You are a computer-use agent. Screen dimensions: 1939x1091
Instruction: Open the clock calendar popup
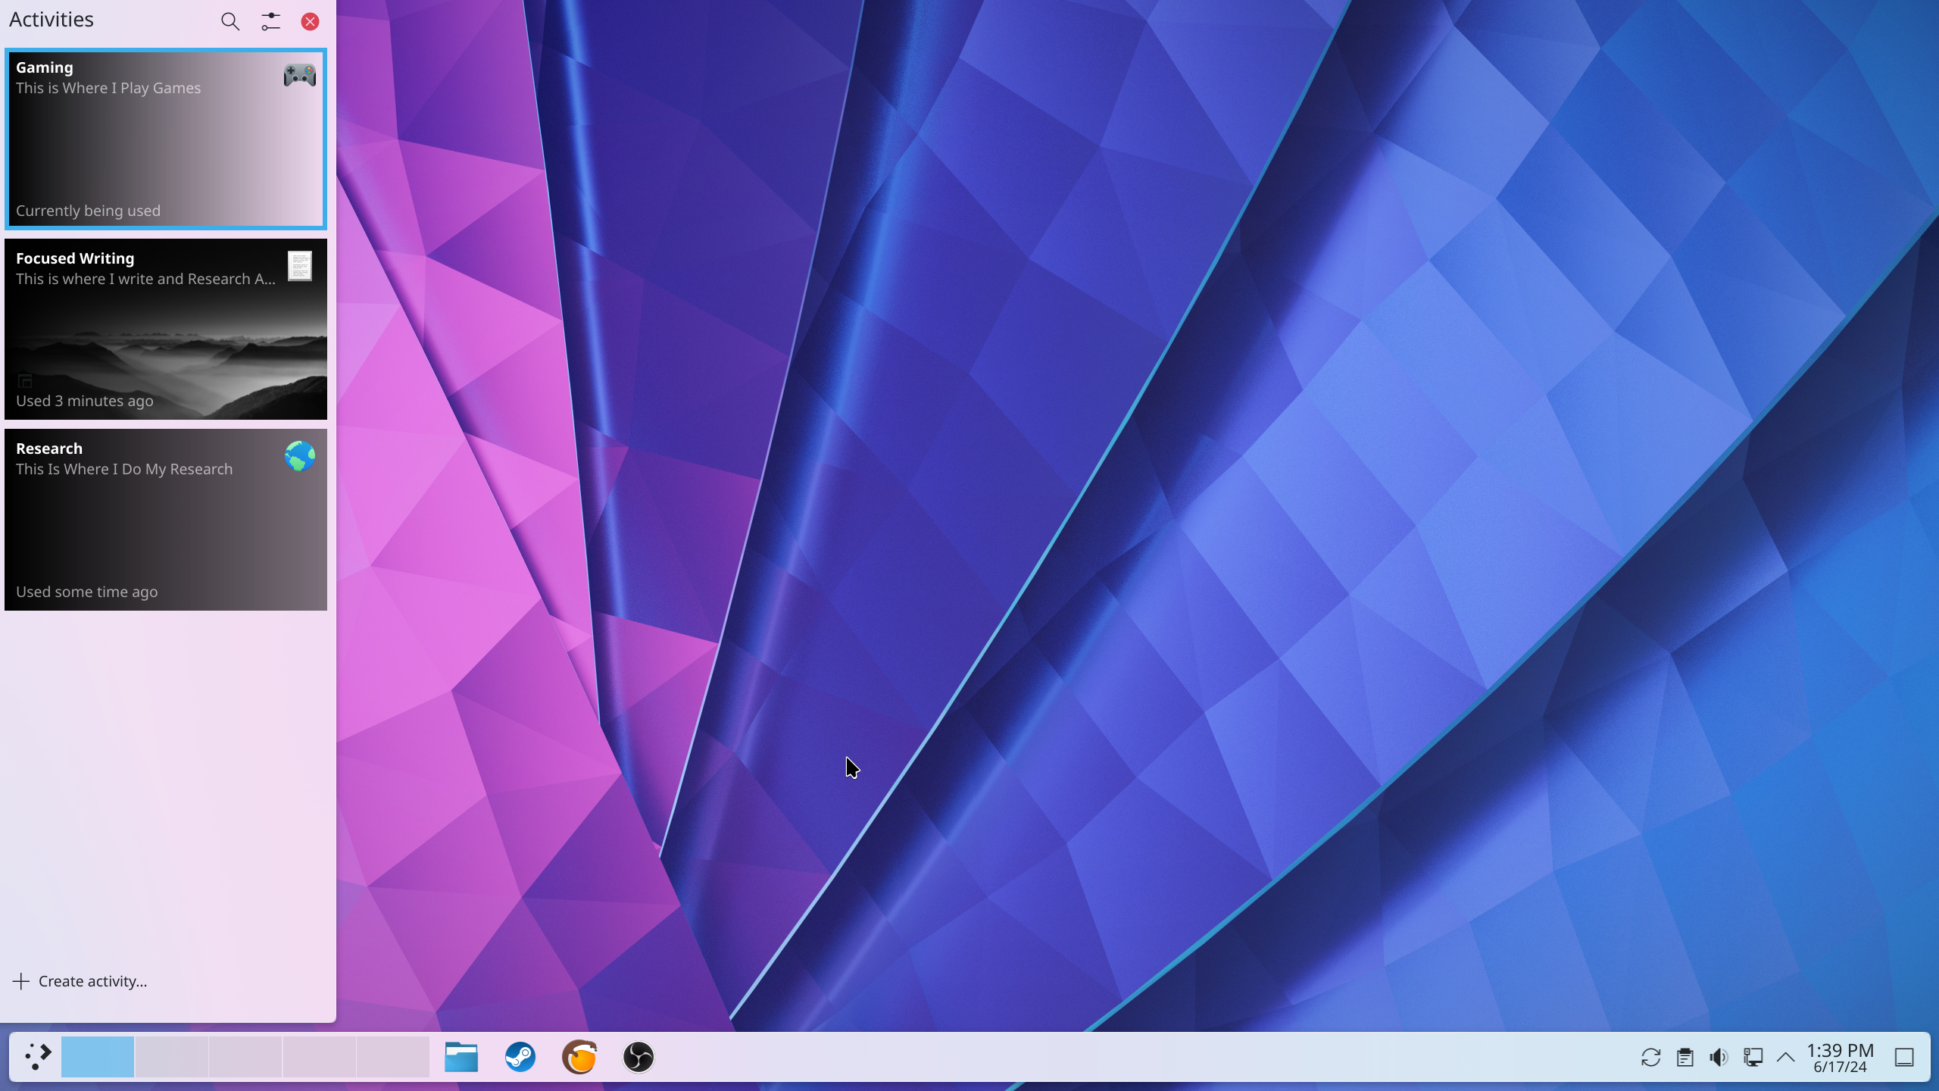[x=1840, y=1056]
